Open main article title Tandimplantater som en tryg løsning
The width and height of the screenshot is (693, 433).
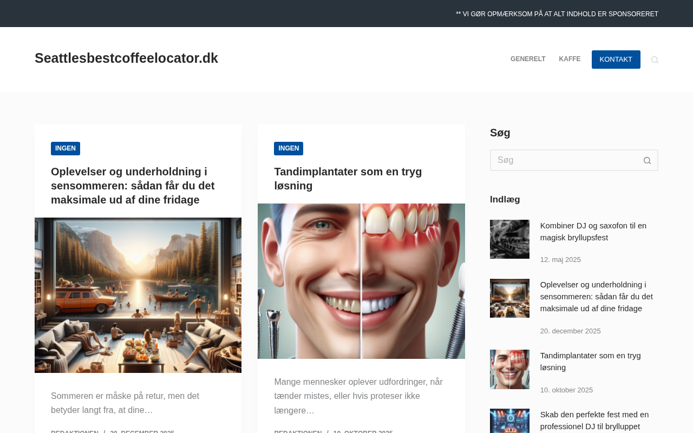click(348, 179)
